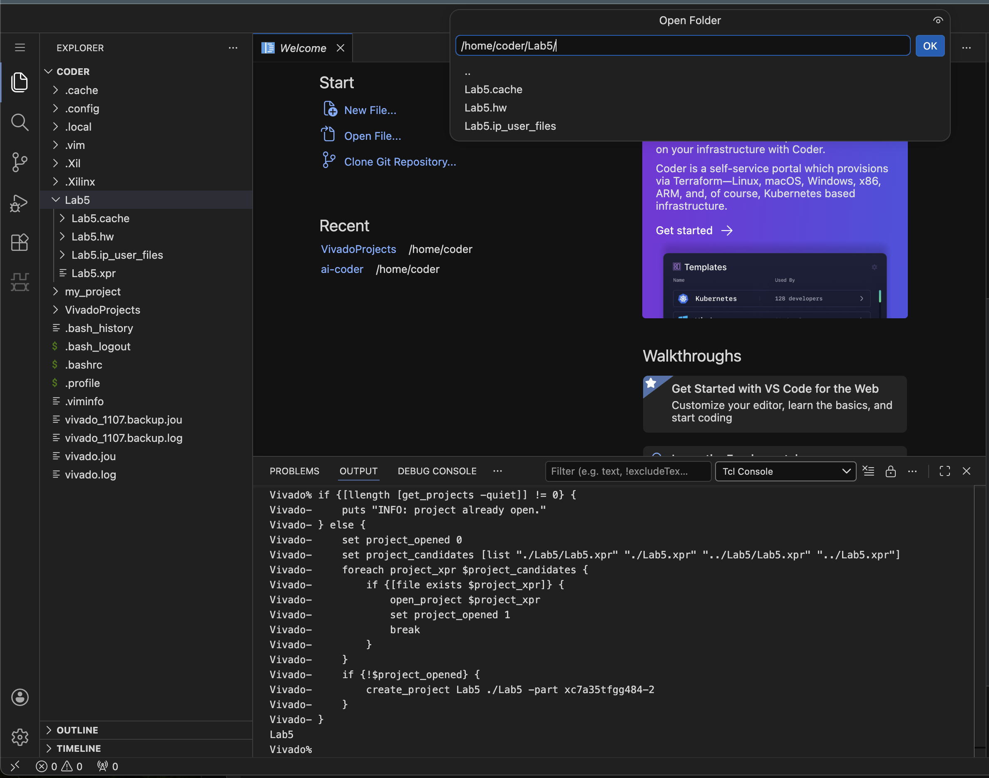This screenshot has width=989, height=778.
Task: Open Explorer Views and More Actions menu
Action: 233,48
